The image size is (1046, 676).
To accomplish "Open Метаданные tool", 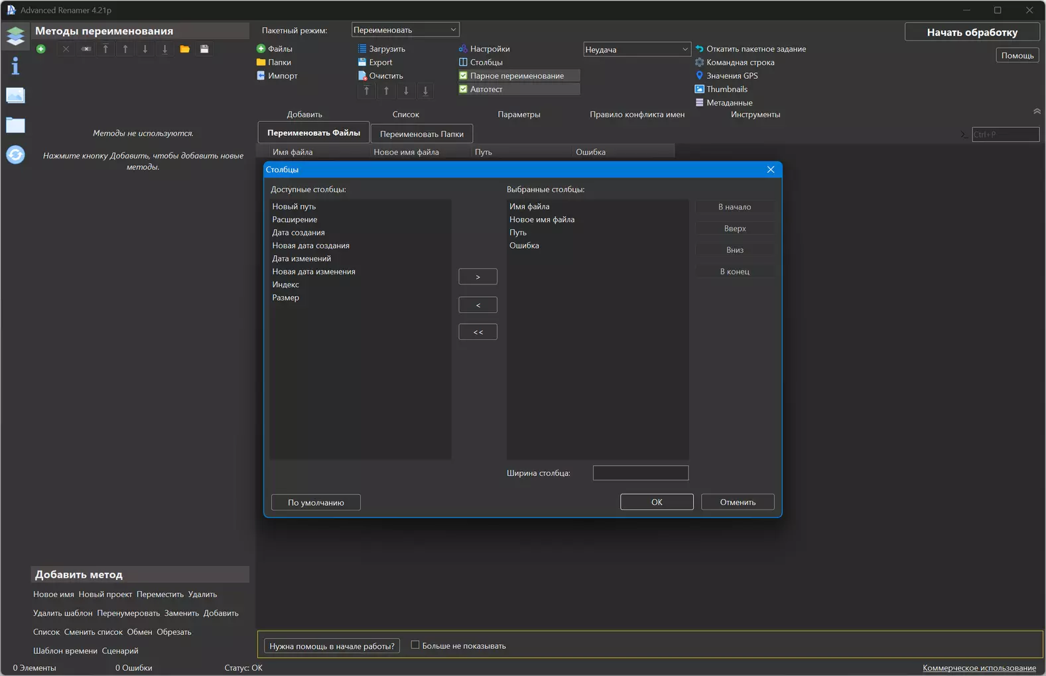I will [724, 103].
